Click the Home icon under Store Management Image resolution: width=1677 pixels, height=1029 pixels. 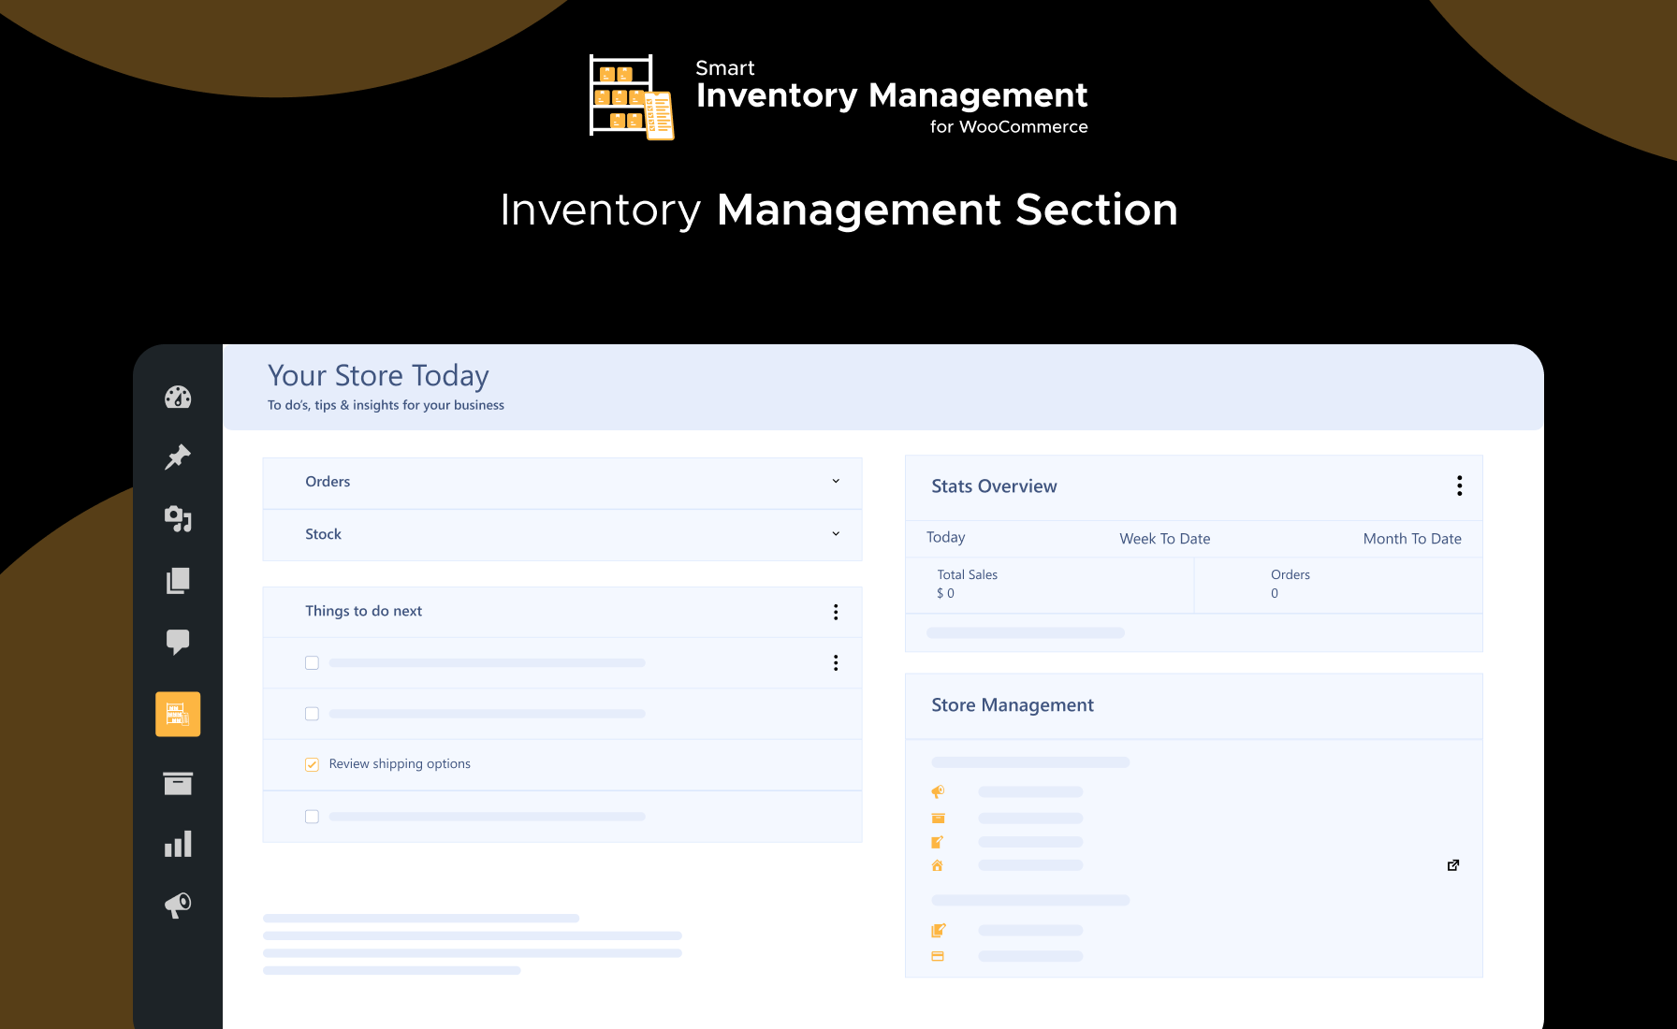click(x=938, y=865)
